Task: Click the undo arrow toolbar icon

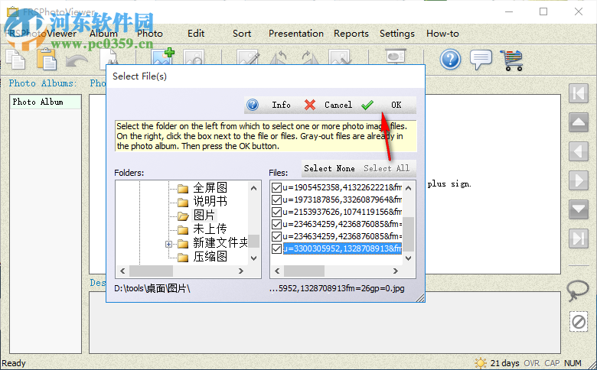Action: pyautogui.click(x=76, y=61)
